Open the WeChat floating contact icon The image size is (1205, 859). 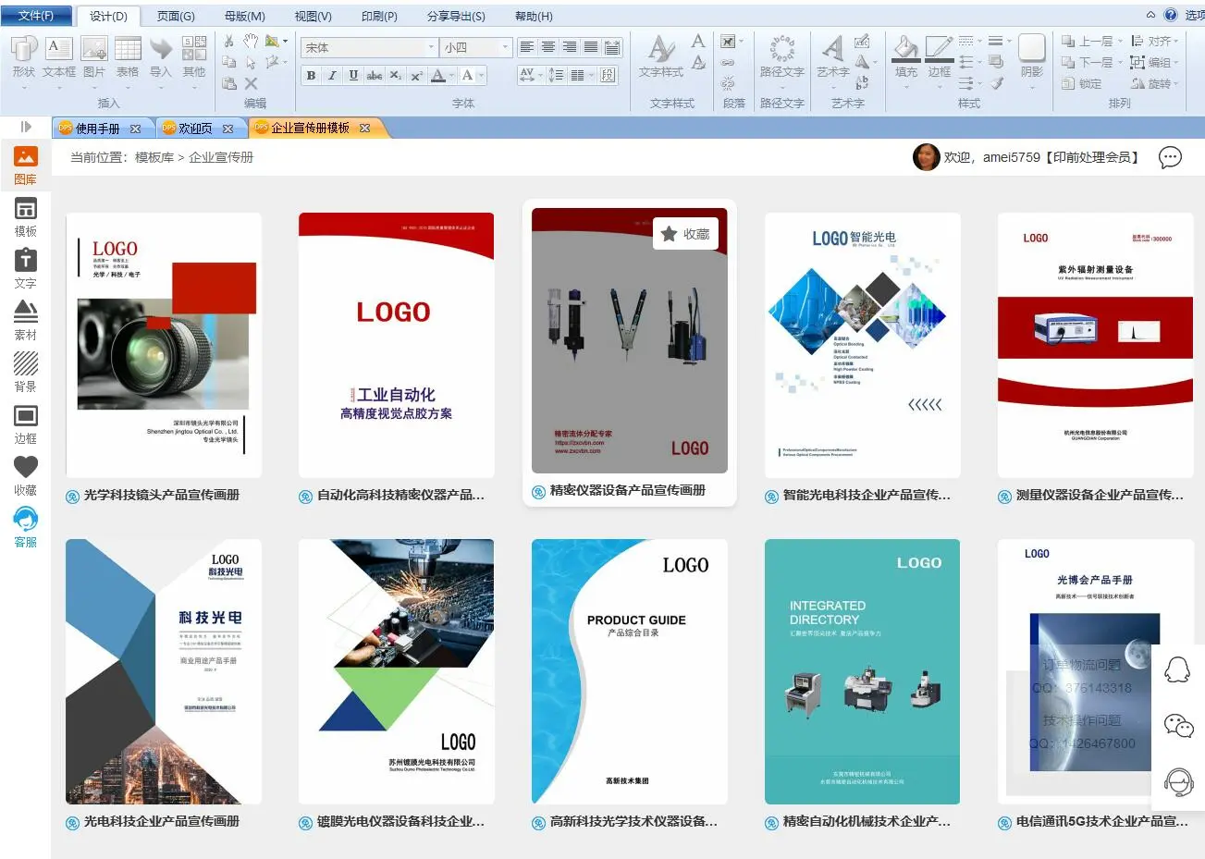pyautogui.click(x=1178, y=726)
